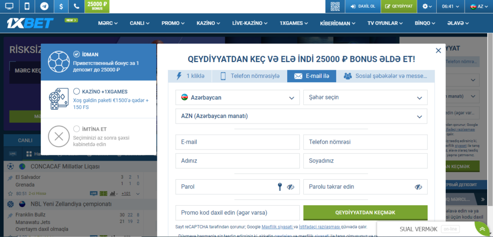Click the QEYDİYYATDAN KEÇMƏK green button
This screenshot has height=237, width=493.
365,212
